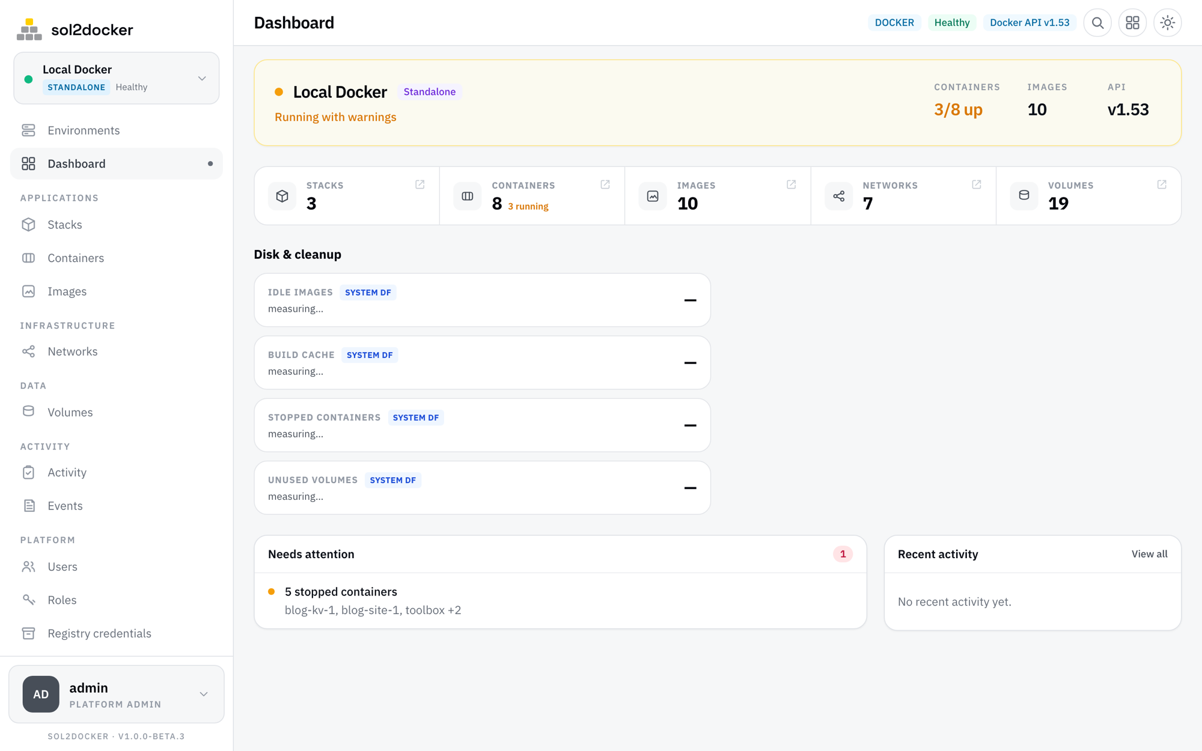This screenshot has width=1202, height=751.
Task: Click the green status dot for Local Docker
Action: pos(28,79)
